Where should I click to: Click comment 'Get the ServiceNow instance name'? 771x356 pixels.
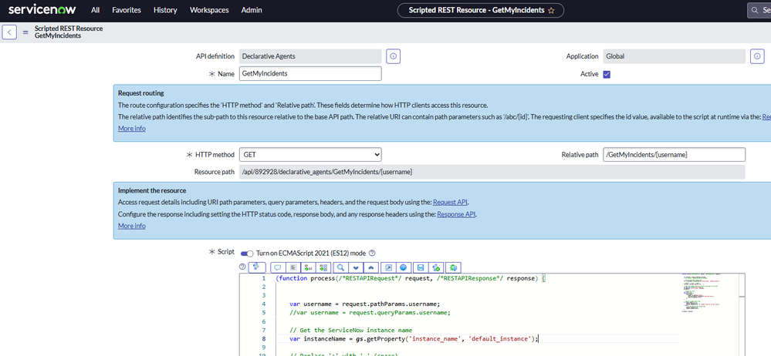(350, 330)
